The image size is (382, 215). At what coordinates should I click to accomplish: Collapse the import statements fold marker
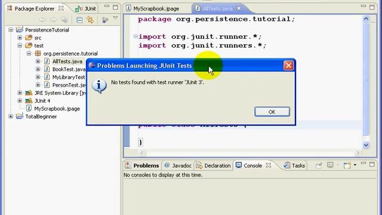tap(135, 36)
